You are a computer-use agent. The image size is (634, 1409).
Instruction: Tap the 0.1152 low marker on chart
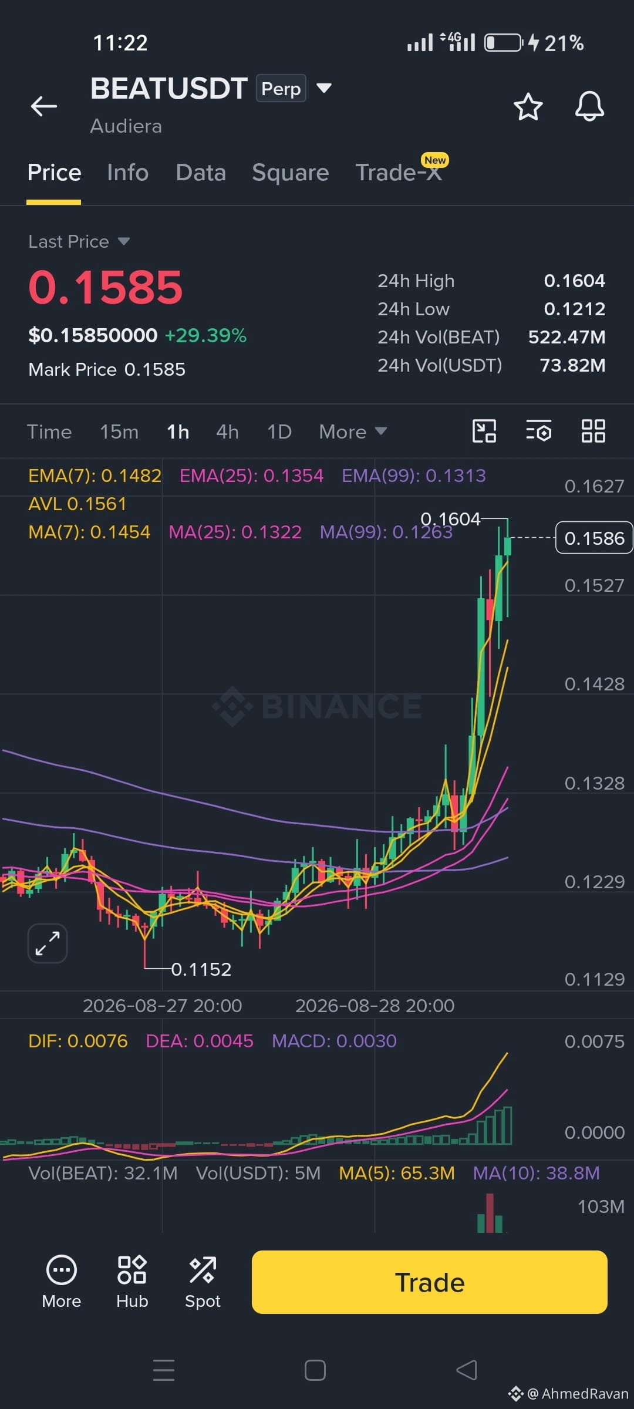pyautogui.click(x=201, y=969)
